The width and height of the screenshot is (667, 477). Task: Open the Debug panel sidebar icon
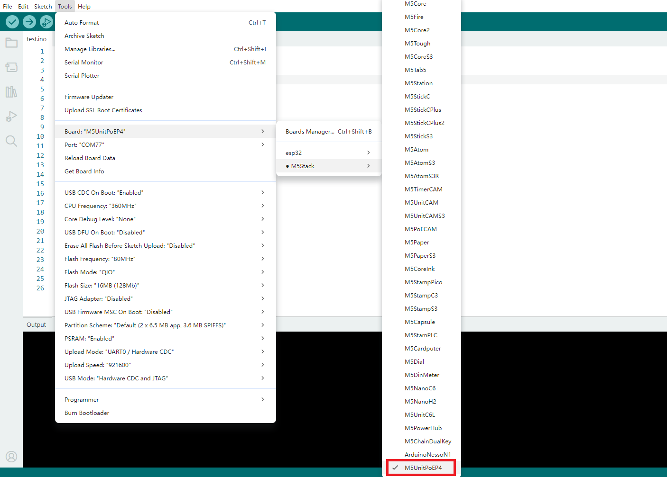pyautogui.click(x=11, y=117)
